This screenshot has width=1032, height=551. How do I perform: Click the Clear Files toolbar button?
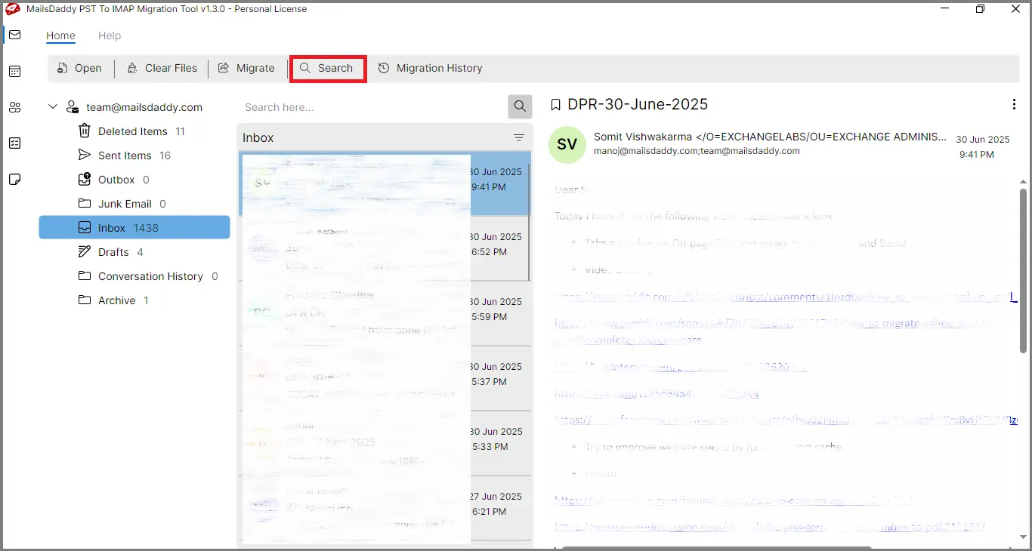162,68
